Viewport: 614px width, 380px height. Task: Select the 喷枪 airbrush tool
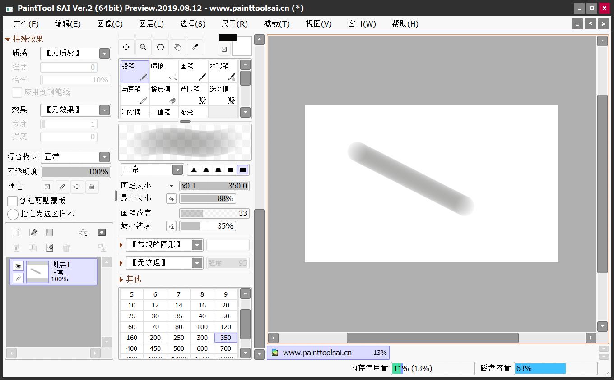click(x=164, y=72)
